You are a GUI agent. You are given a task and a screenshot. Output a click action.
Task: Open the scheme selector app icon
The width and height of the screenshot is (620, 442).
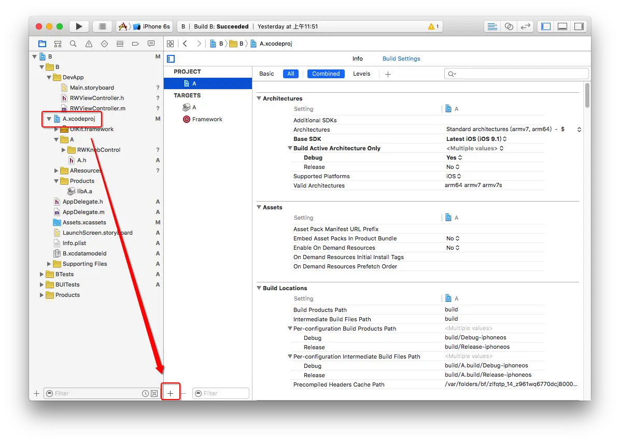(x=123, y=26)
